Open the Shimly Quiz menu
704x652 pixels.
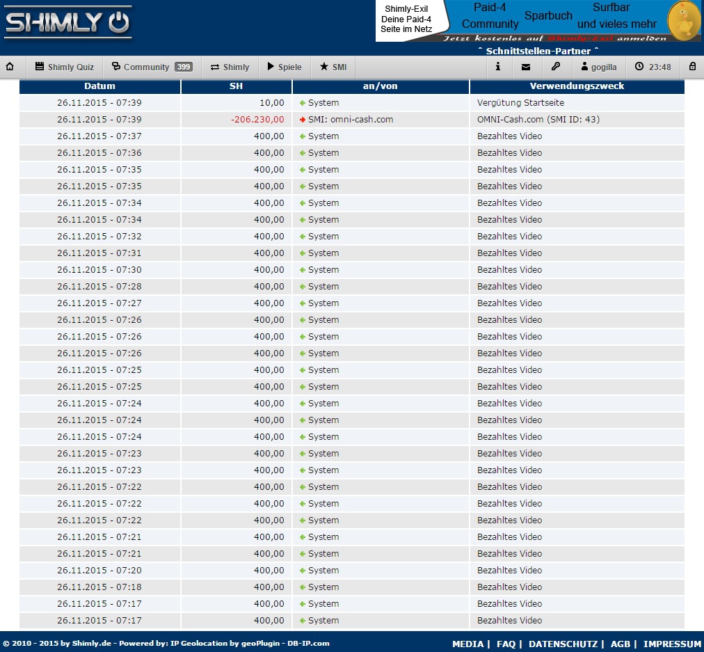65,67
